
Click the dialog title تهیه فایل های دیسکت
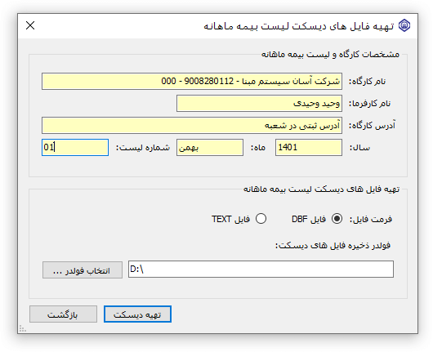pyautogui.click(x=299, y=26)
